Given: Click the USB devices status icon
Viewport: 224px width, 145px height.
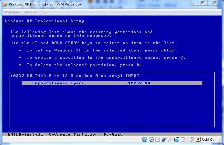Looking at the screenshot, I should pos(170,140).
